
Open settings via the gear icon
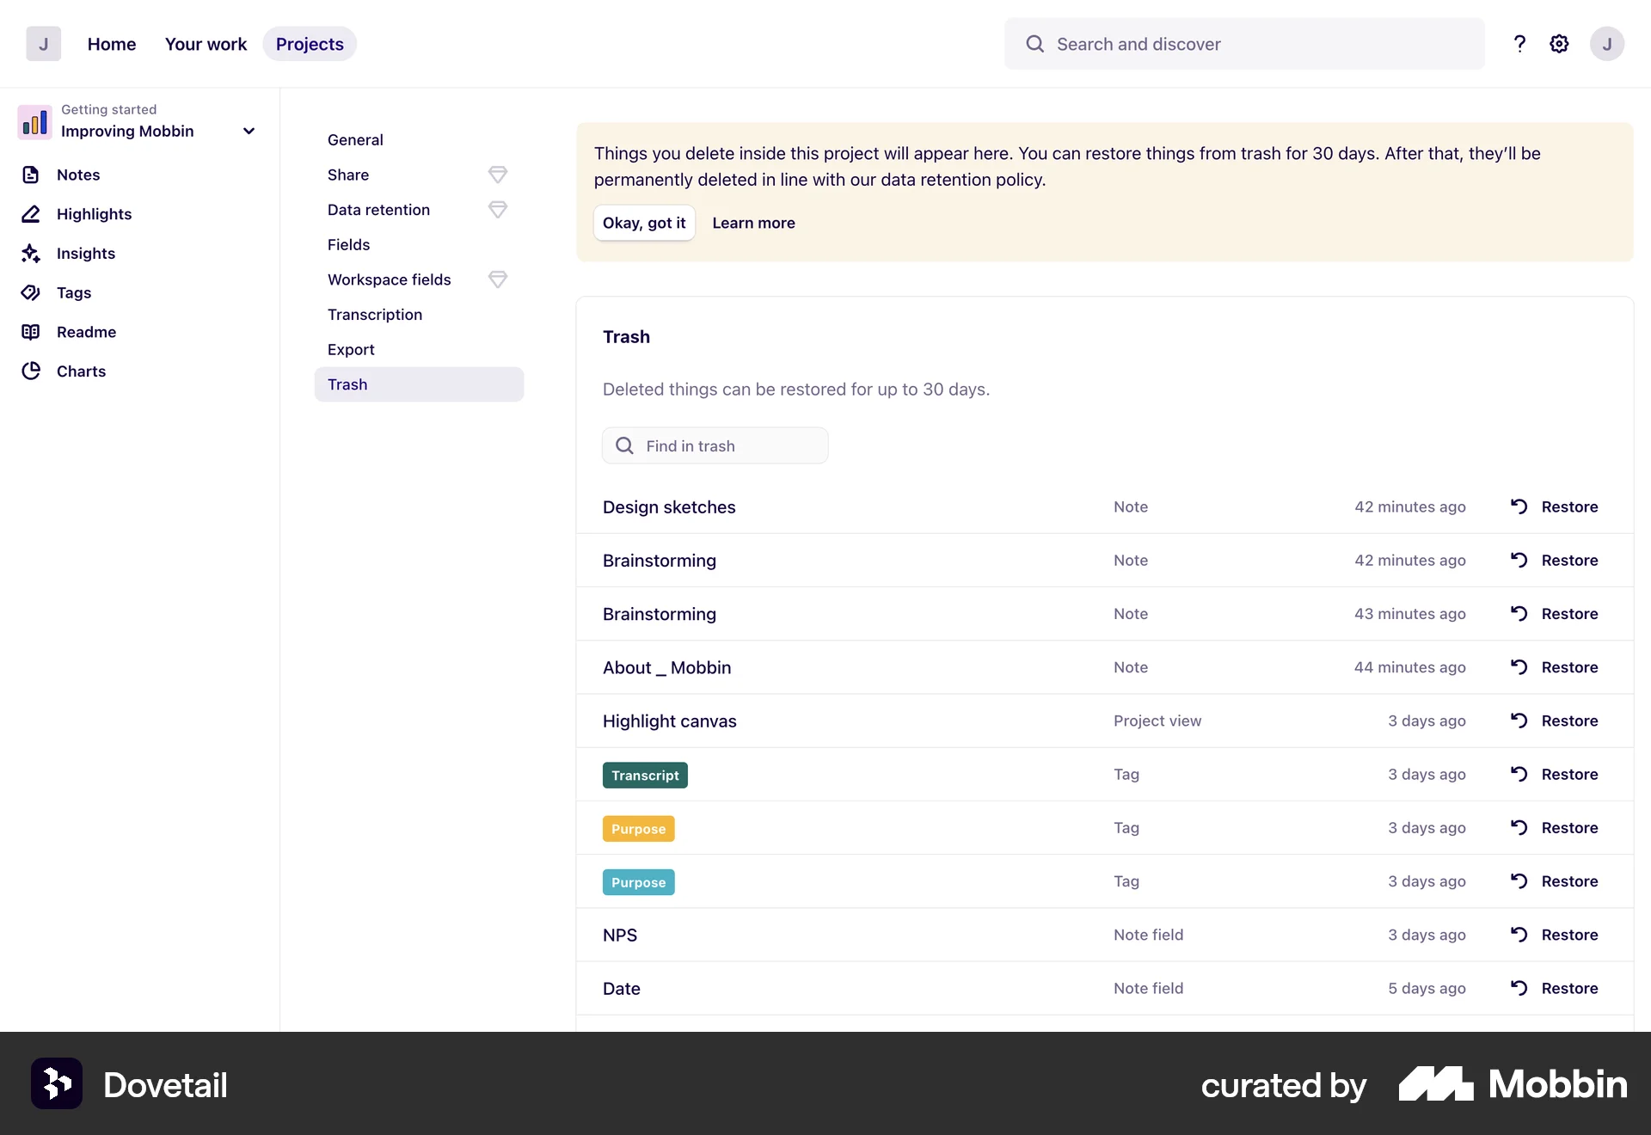pos(1559,44)
